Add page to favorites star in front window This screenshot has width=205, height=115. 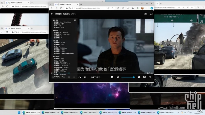point(112,8)
